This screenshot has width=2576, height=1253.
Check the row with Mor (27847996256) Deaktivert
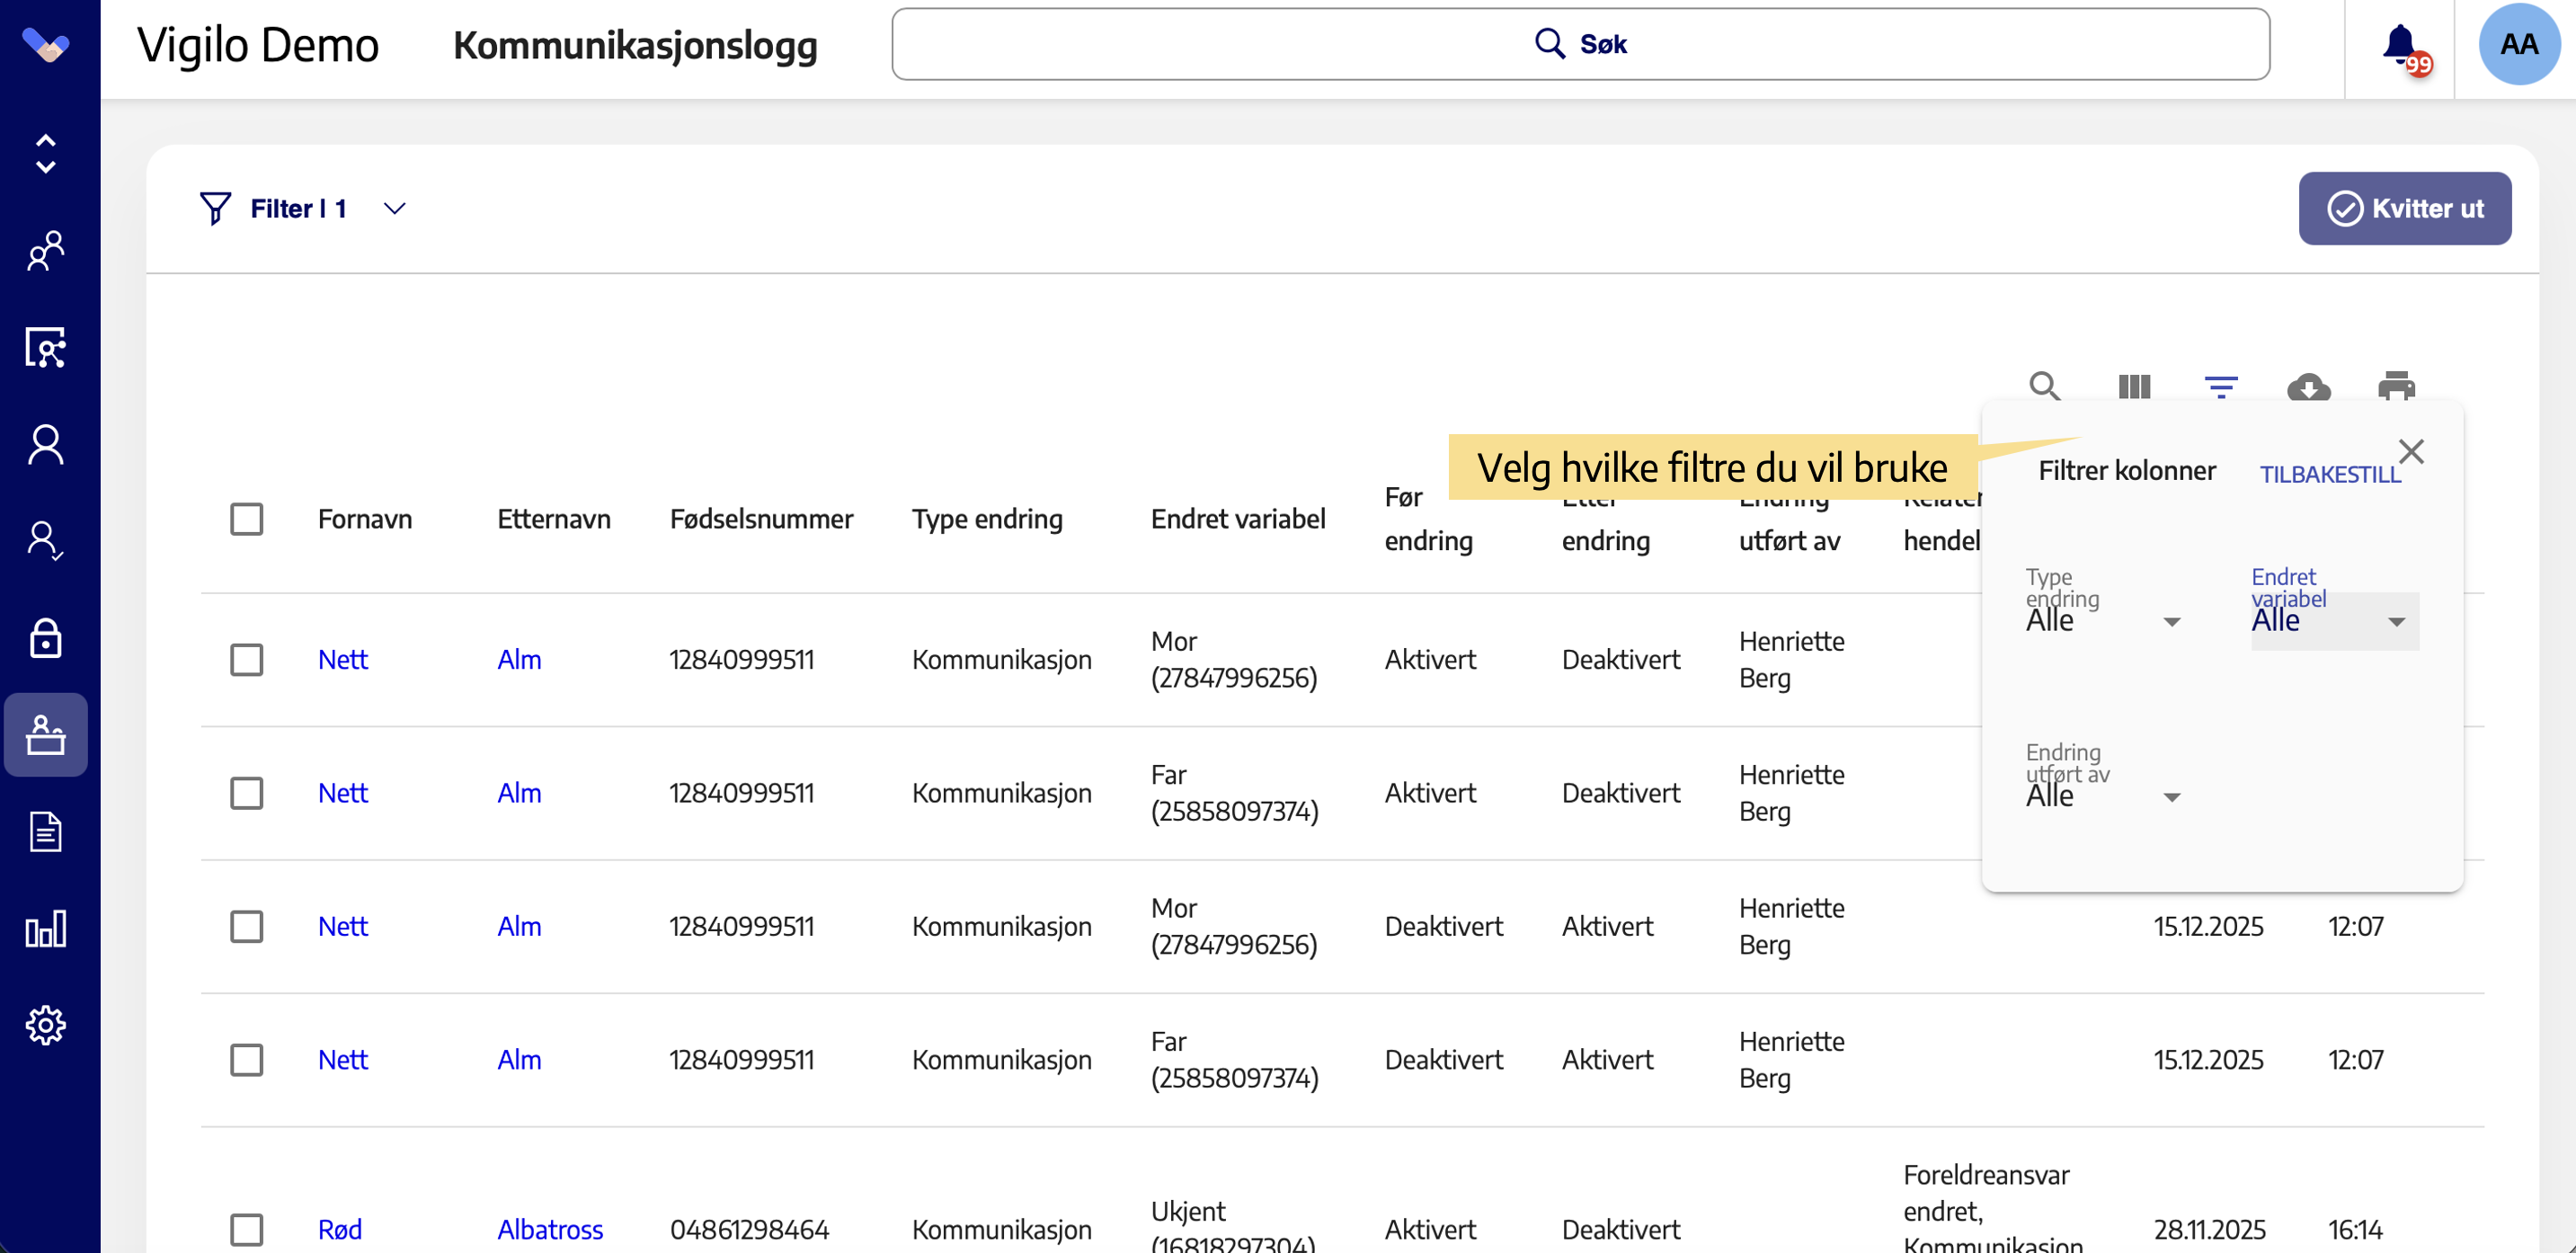pos(247,926)
